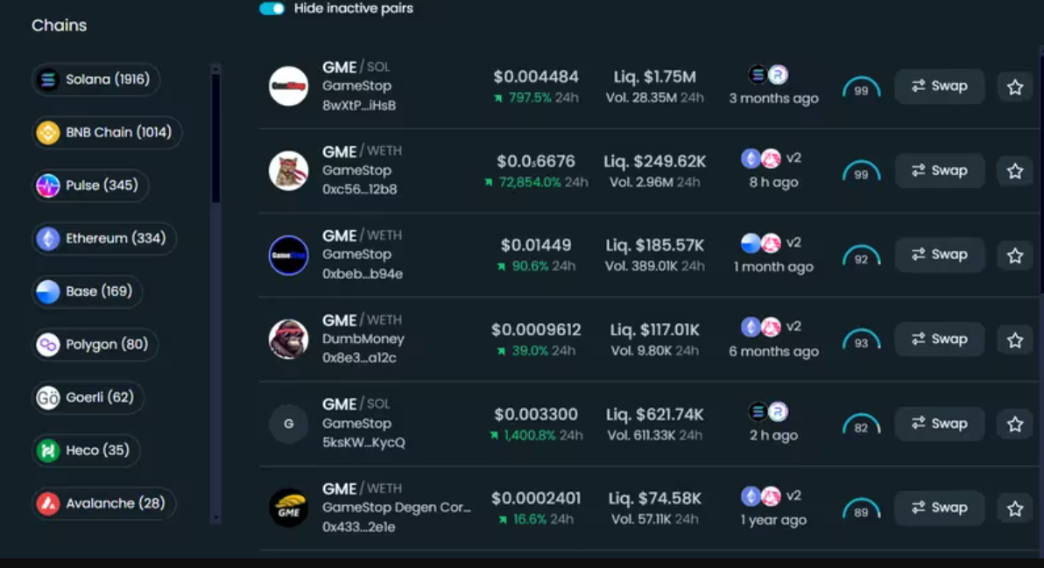Filter by BNB Chain (1014)
The width and height of the screenshot is (1044, 568).
pos(107,133)
